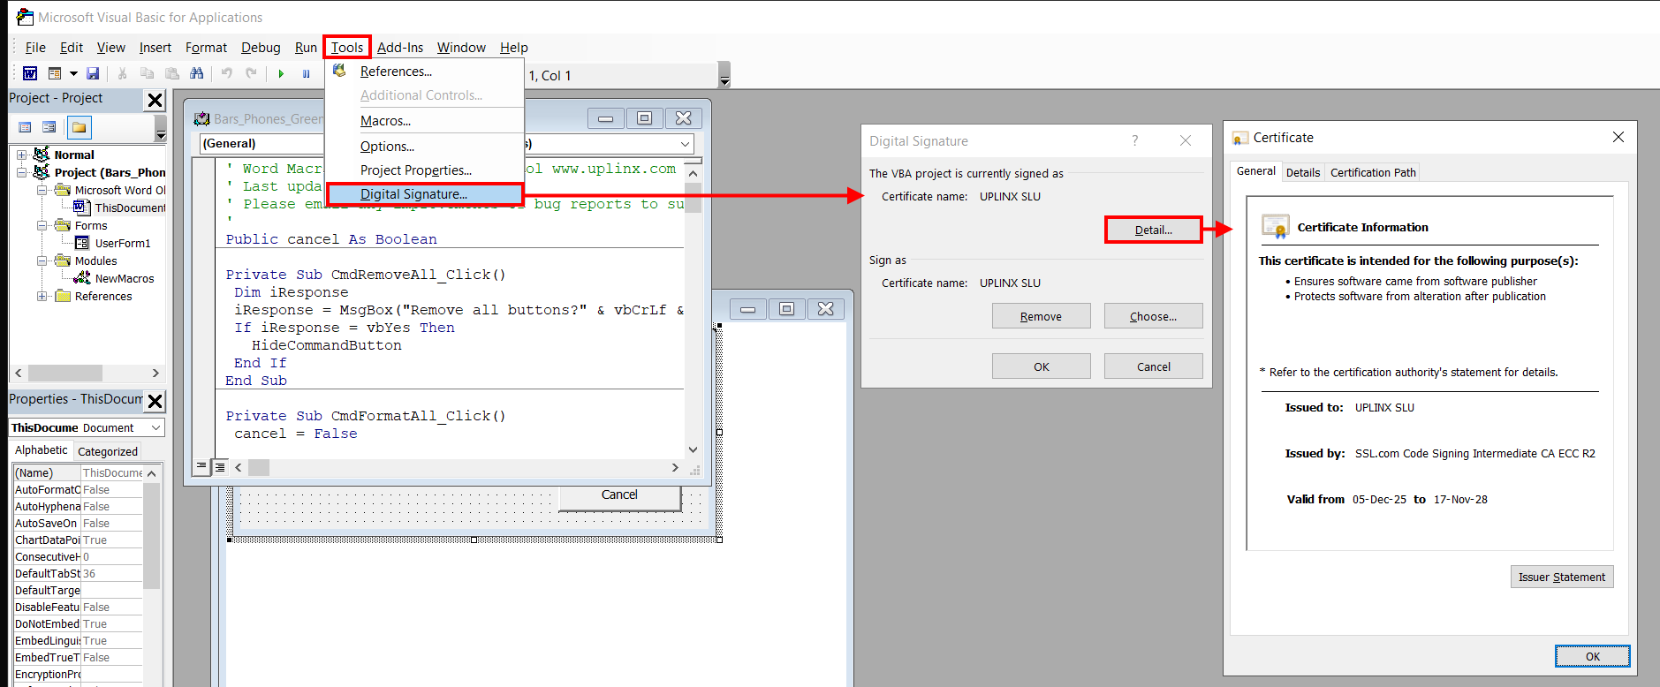1660x687 pixels.
Task: Click the View Microsoft Word toolbar icon
Action: [x=30, y=73]
